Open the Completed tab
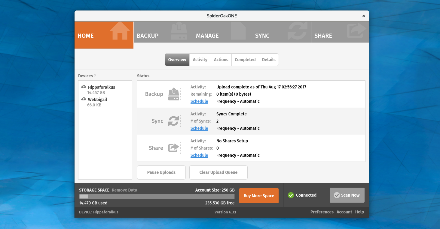 click(245, 60)
